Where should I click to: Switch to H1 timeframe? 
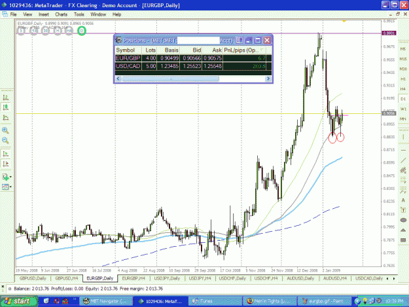(403, 79)
